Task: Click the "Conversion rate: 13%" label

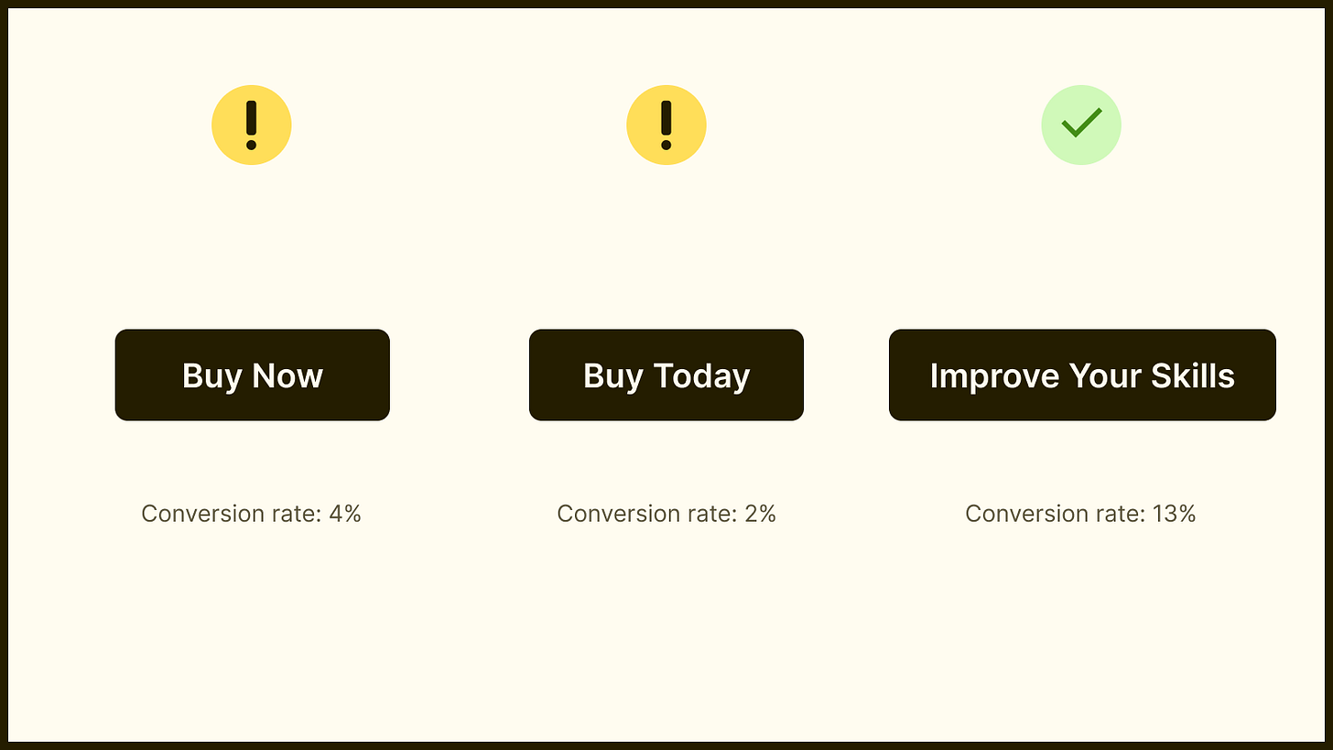Action: tap(1081, 514)
